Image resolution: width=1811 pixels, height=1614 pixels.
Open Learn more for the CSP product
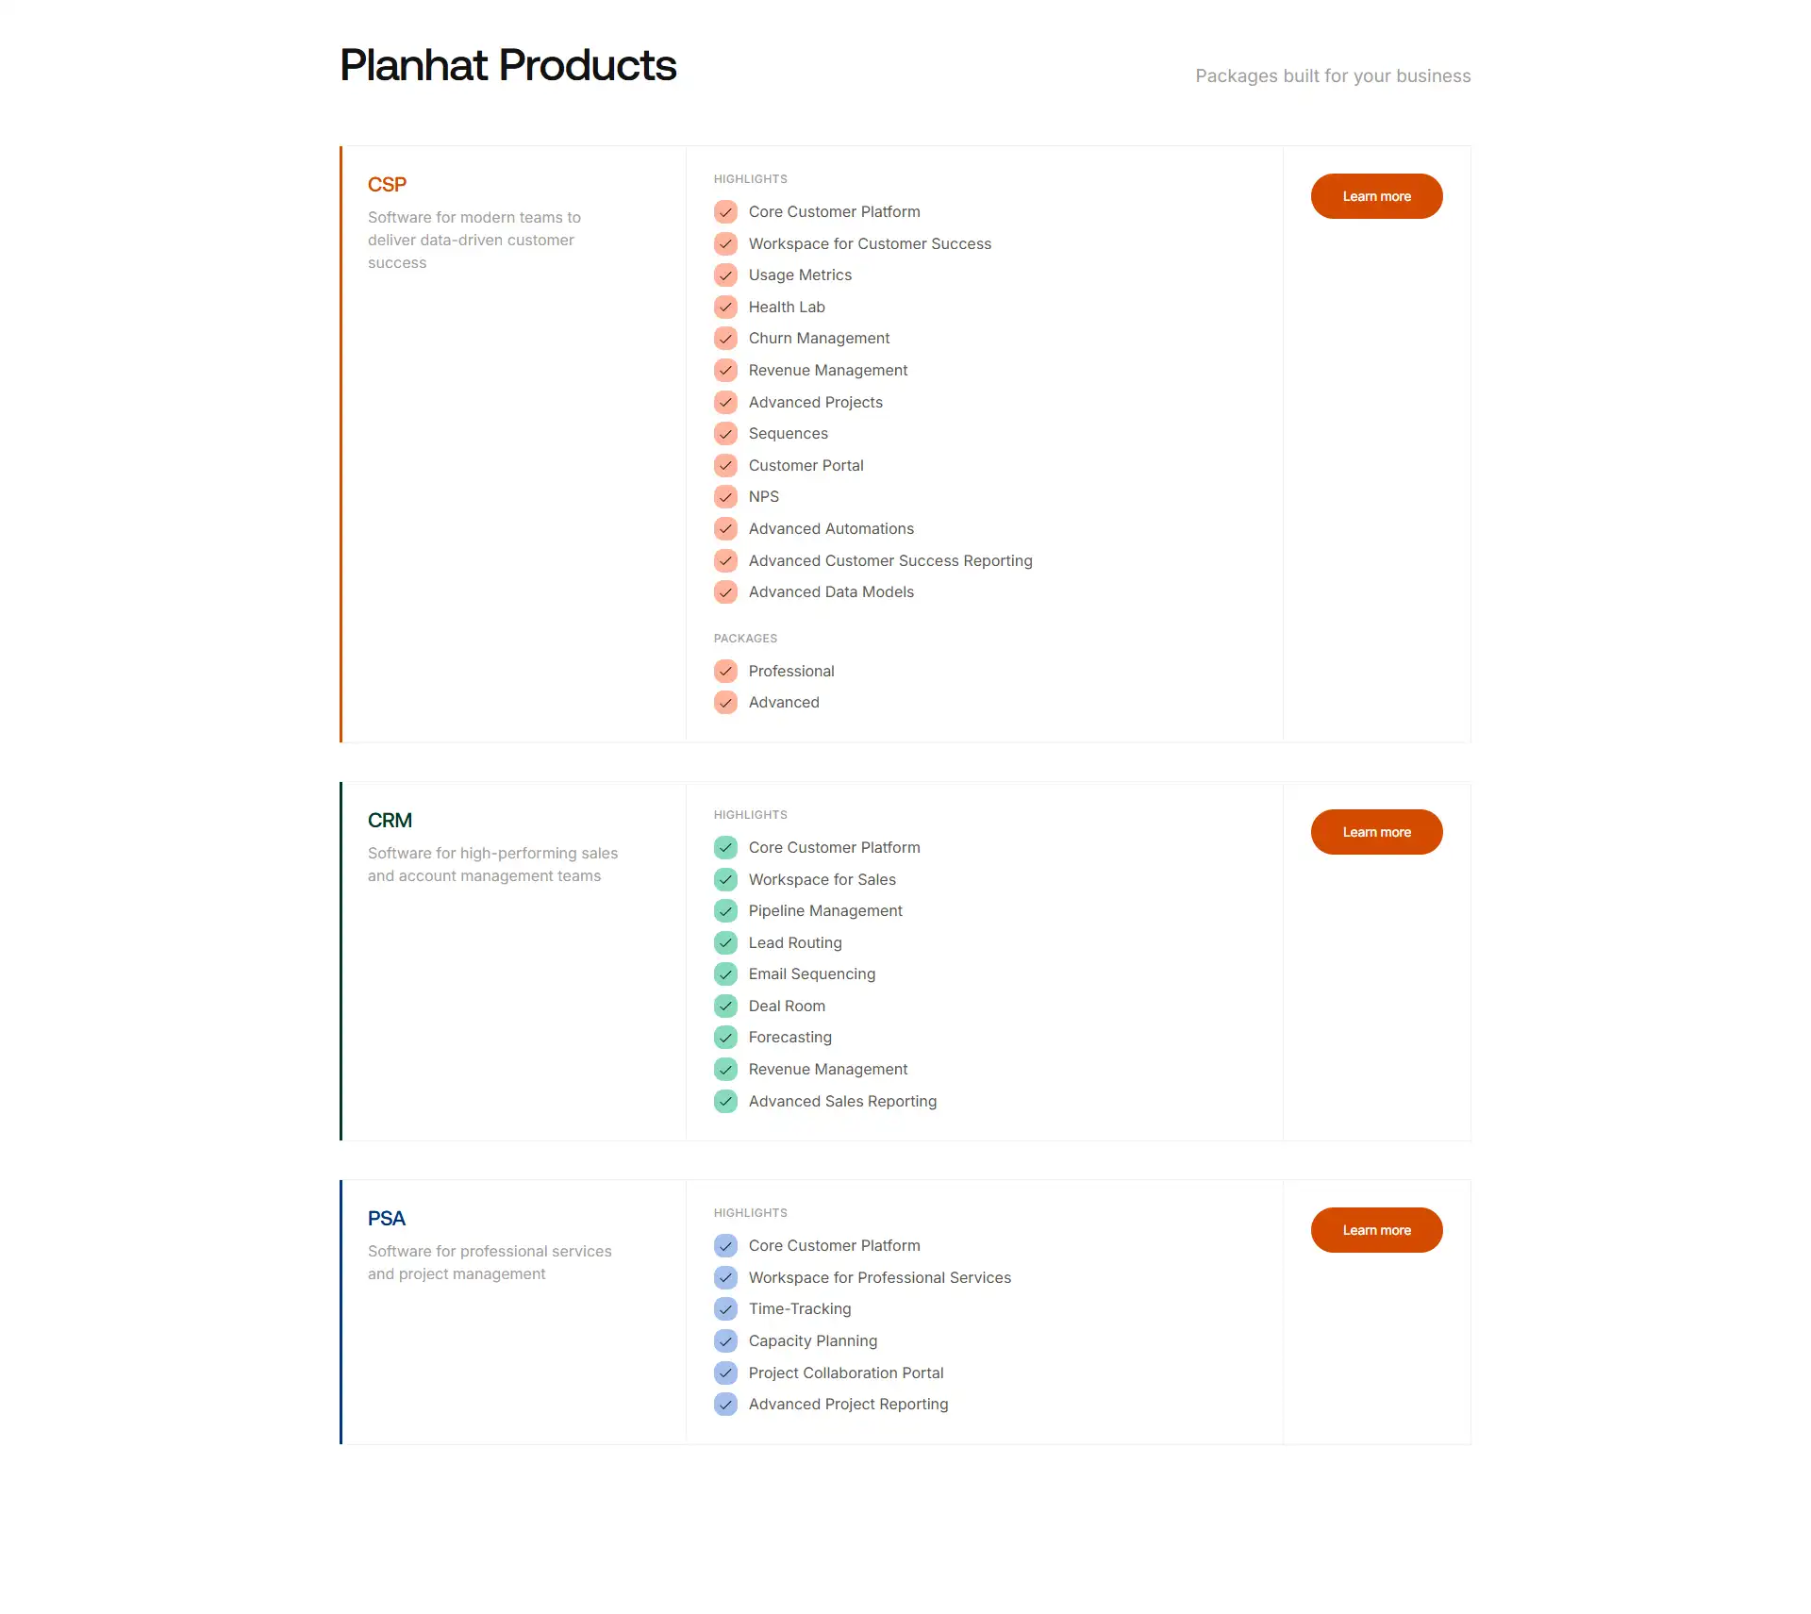[x=1376, y=196]
